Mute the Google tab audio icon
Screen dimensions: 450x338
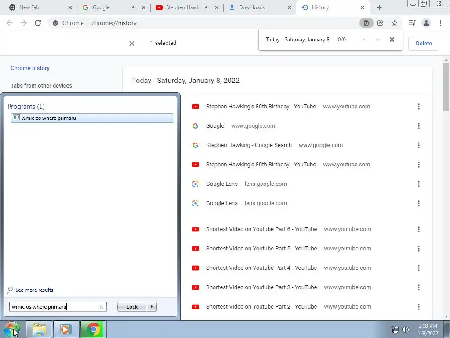[x=134, y=7]
